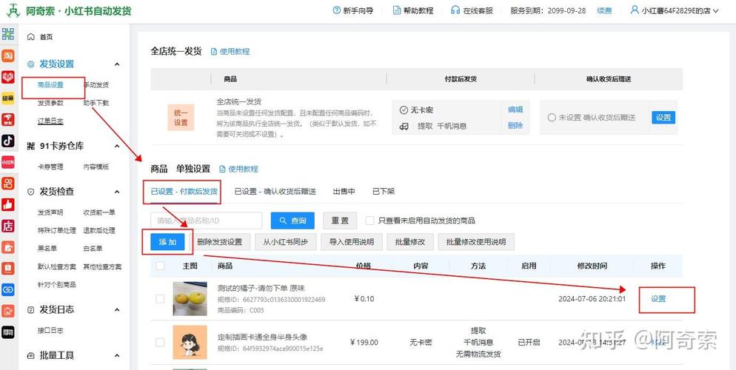The image size is (736, 370).
Task: Tick 只查看未启用自动发货的商品 checkbox
Action: 370,221
